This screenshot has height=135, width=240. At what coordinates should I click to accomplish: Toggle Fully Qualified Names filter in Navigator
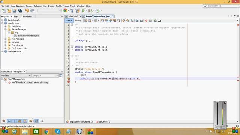[x=31, y=121]
